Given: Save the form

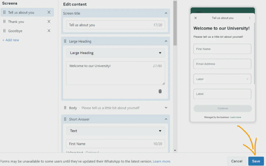Looking at the screenshot, I should (256, 161).
